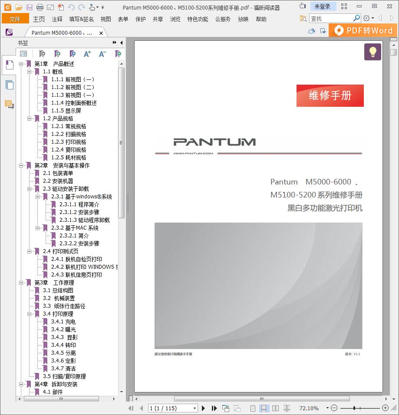399x415 pixels.
Task: Open the Comments panel icon in left sidebar
Action: pos(10,105)
